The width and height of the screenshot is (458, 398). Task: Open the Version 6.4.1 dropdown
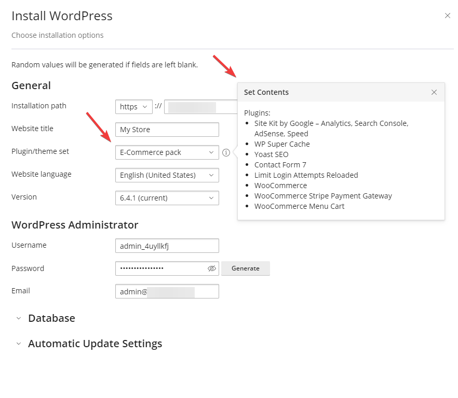[167, 198]
